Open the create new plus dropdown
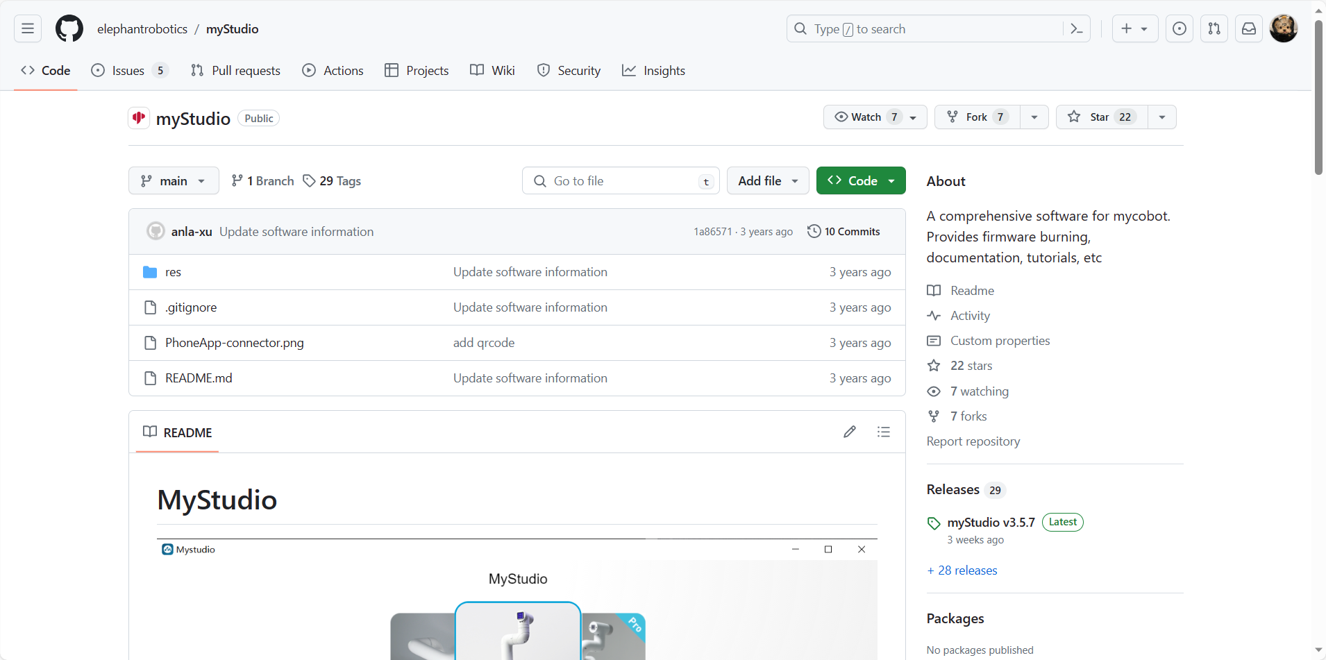1326x660 pixels. click(x=1135, y=28)
